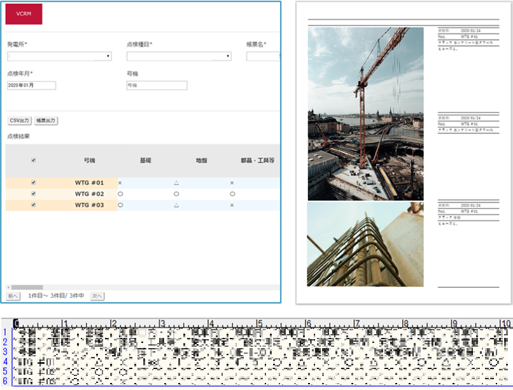
Task: Click the red VCRM logo
Action: pyautogui.click(x=24, y=14)
